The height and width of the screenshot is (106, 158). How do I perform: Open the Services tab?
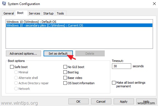click(x=34, y=13)
